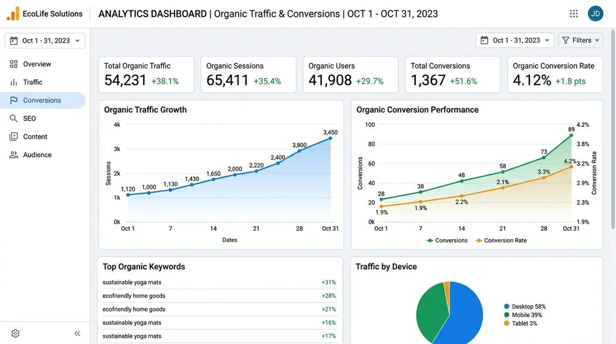Click the Total Organic Traffic card
The width and height of the screenshot is (616, 344).
pyautogui.click(x=146, y=75)
